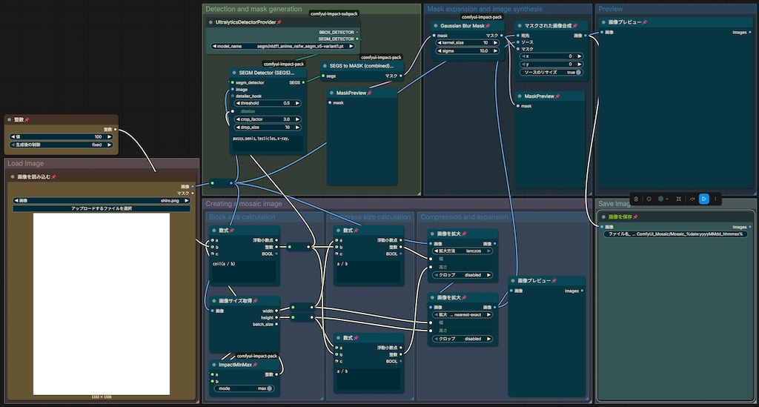Click the blue play execute button
The image size is (759, 407).
click(x=704, y=199)
